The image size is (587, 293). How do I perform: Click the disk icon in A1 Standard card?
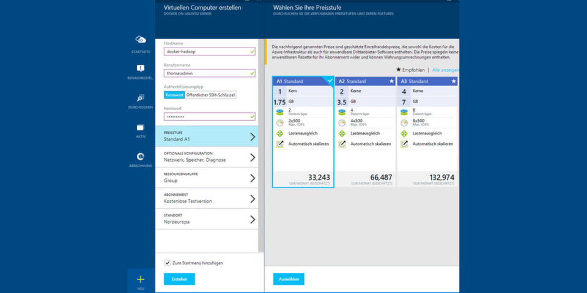point(279,112)
